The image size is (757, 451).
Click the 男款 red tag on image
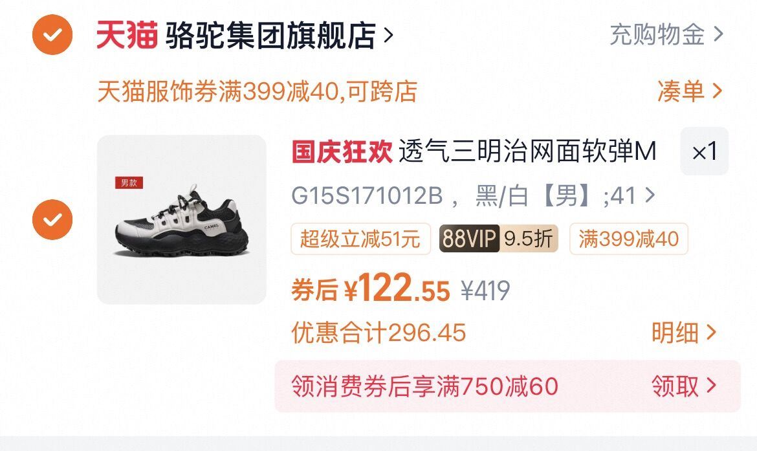point(129,183)
